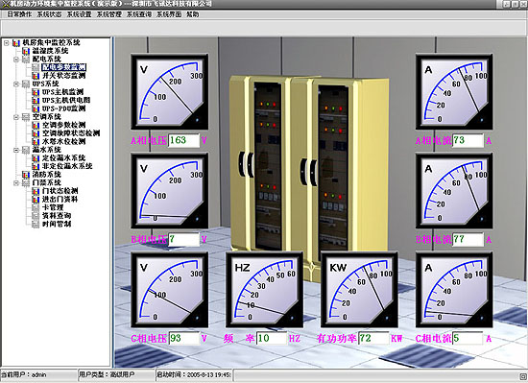The height and width of the screenshot is (383, 528).
Task: Collapse the root 机房集中监控系统 node
Action: [7, 43]
